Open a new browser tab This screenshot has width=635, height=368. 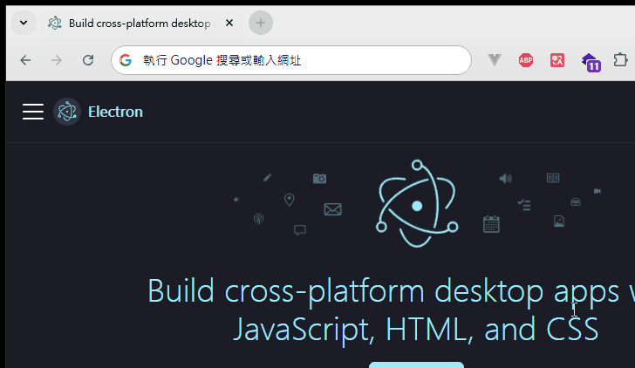click(260, 23)
